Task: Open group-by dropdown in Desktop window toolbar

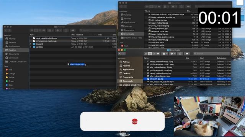Action: point(51,30)
